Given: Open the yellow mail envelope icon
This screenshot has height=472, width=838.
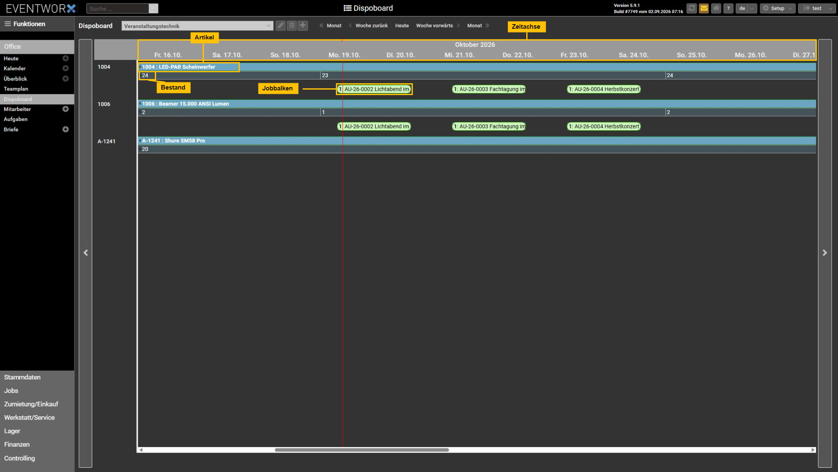Looking at the screenshot, I should point(704,8).
